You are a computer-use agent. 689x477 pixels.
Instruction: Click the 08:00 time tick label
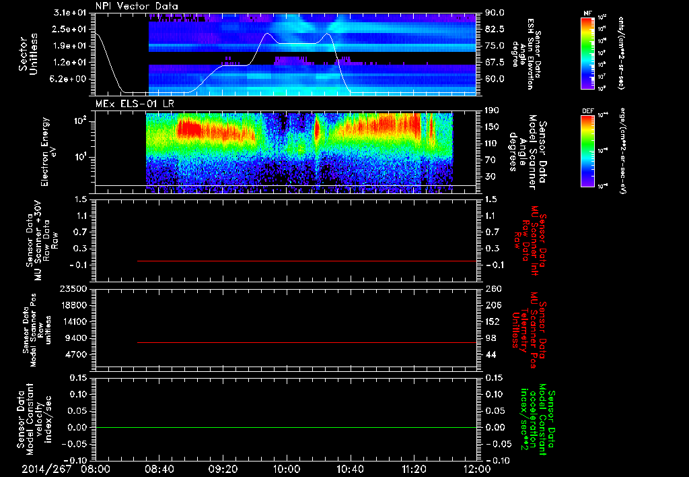click(94, 470)
